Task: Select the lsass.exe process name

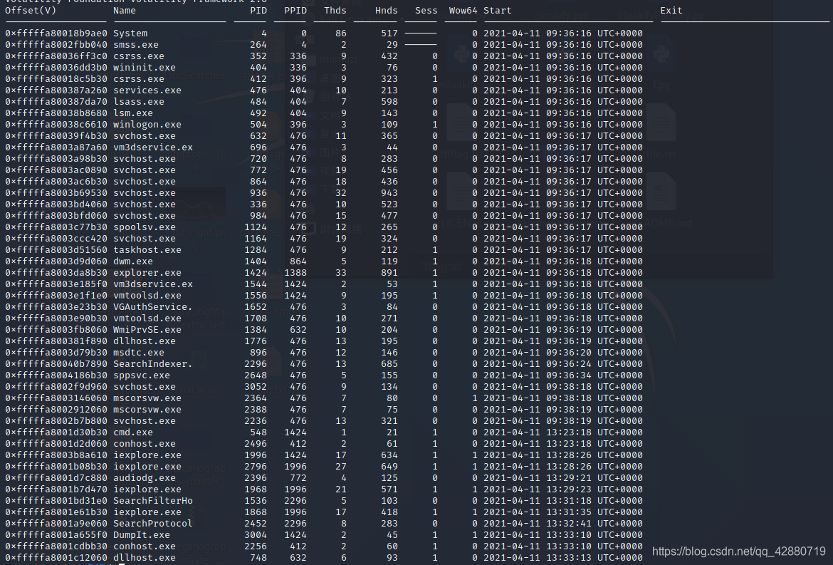Action: pyautogui.click(x=139, y=101)
